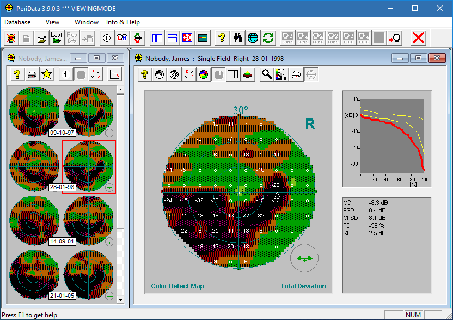Toggle the numeric grid view button

tap(233, 74)
